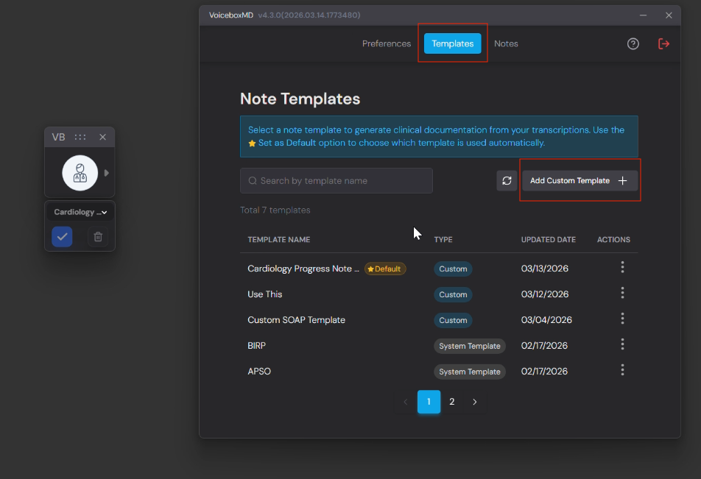Go to page 2 of templates

tap(452, 402)
